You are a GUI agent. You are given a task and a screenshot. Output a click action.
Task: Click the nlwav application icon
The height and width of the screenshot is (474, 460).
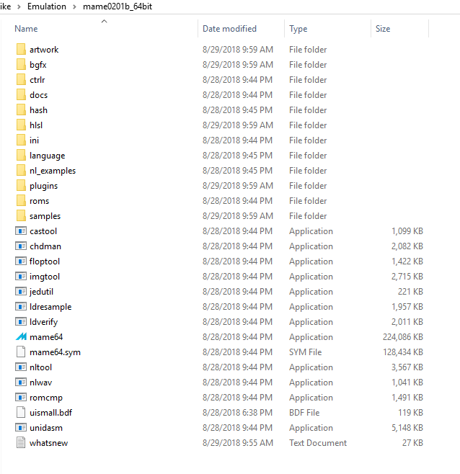click(x=21, y=382)
